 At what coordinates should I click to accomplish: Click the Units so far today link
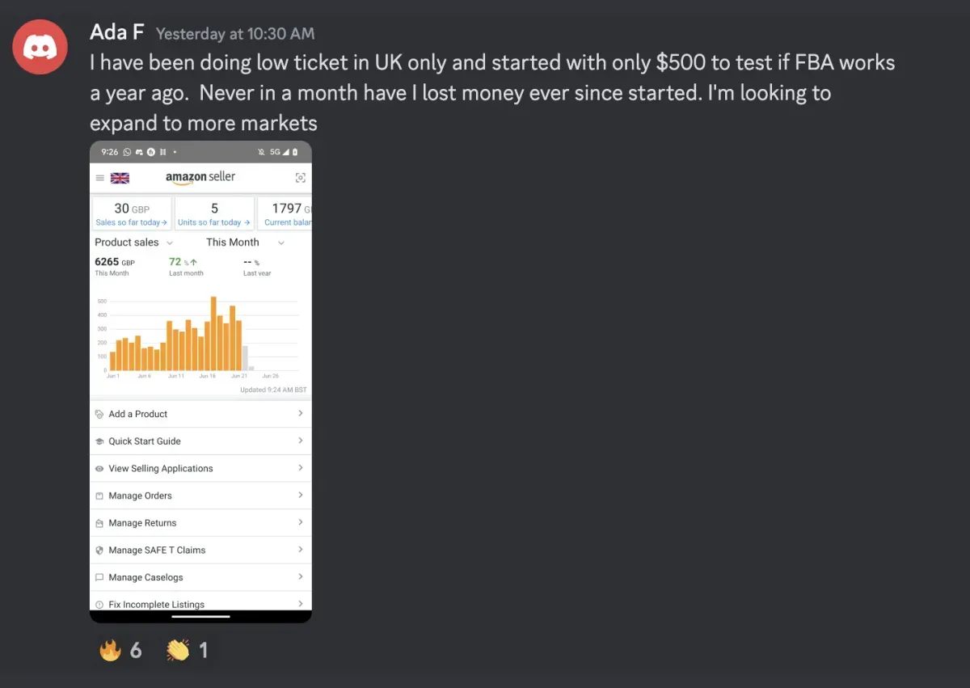click(213, 222)
